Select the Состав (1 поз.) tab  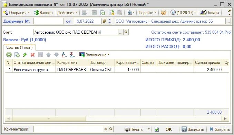tap(19, 47)
